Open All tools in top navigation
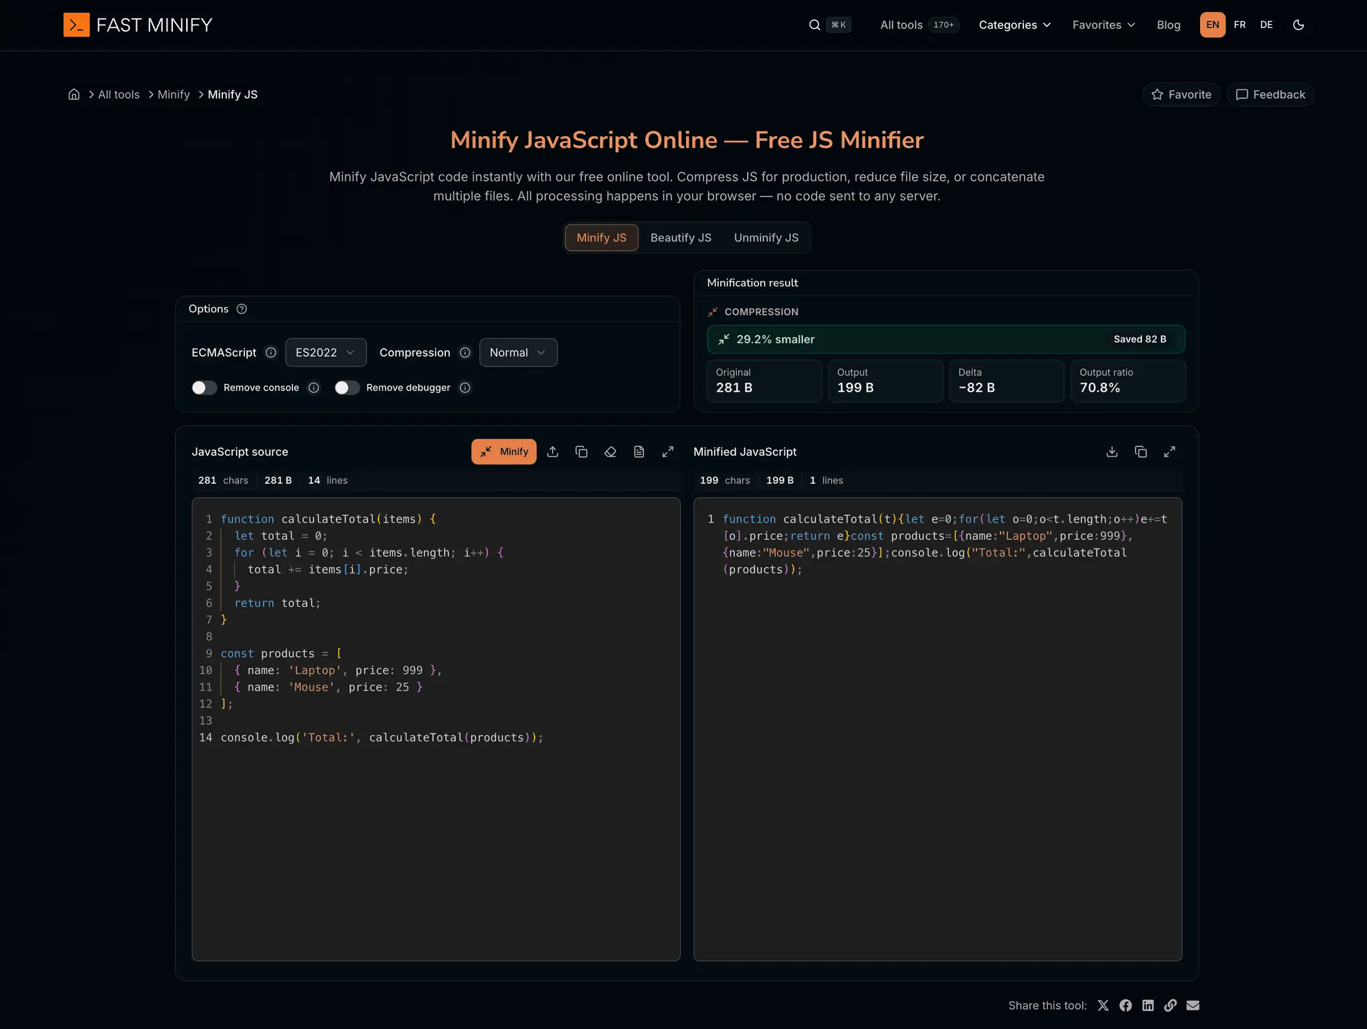The image size is (1367, 1029). point(919,25)
